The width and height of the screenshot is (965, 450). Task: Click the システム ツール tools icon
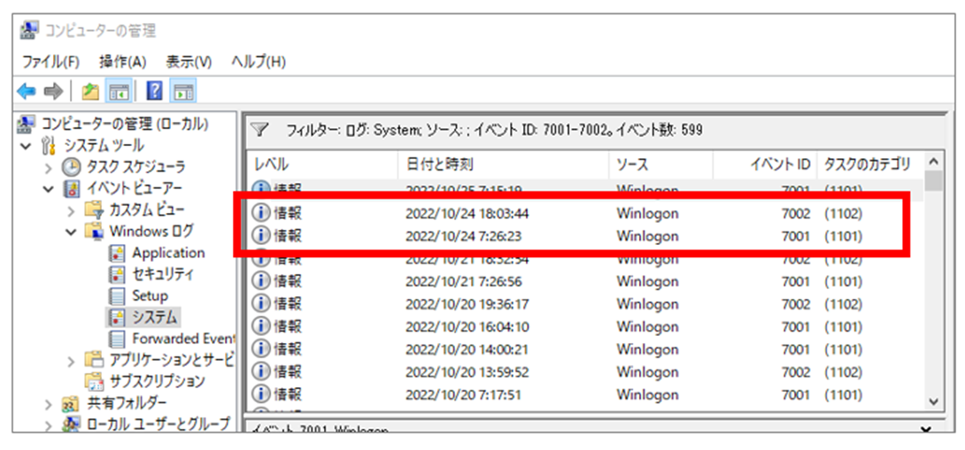pyautogui.click(x=50, y=146)
